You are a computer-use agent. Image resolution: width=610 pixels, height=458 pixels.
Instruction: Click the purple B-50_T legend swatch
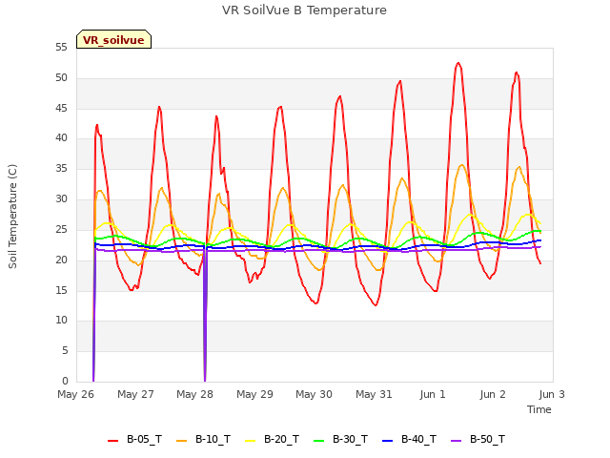pos(457,441)
